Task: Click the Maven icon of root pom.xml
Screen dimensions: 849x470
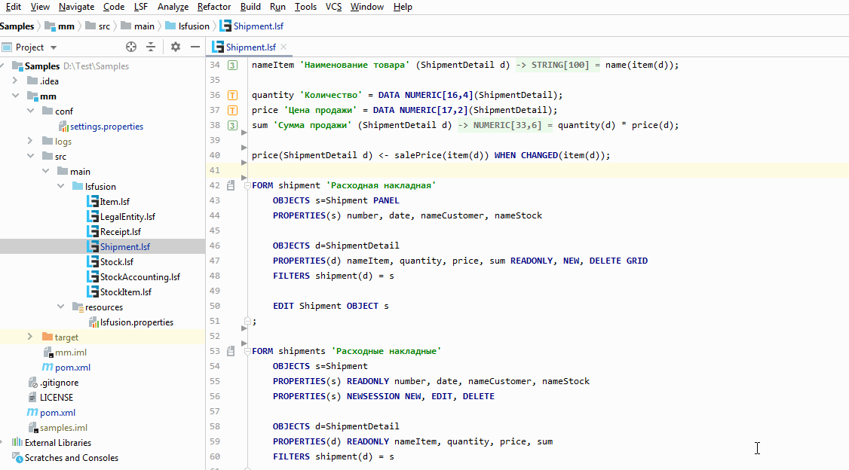Action: [x=32, y=412]
